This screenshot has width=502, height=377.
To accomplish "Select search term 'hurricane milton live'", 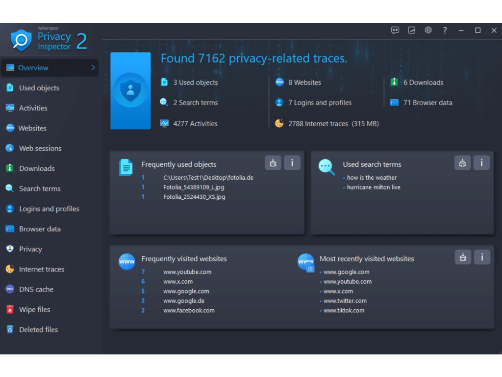I will coord(374,187).
